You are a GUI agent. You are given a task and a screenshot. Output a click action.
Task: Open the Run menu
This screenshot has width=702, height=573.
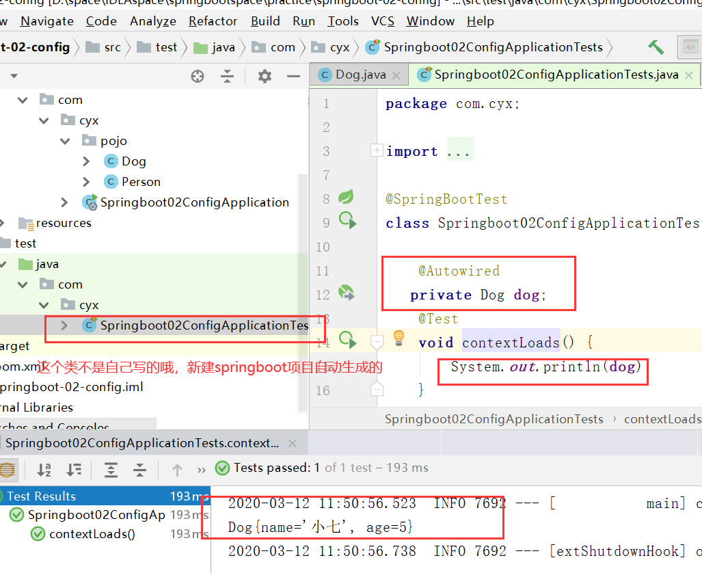coord(303,21)
